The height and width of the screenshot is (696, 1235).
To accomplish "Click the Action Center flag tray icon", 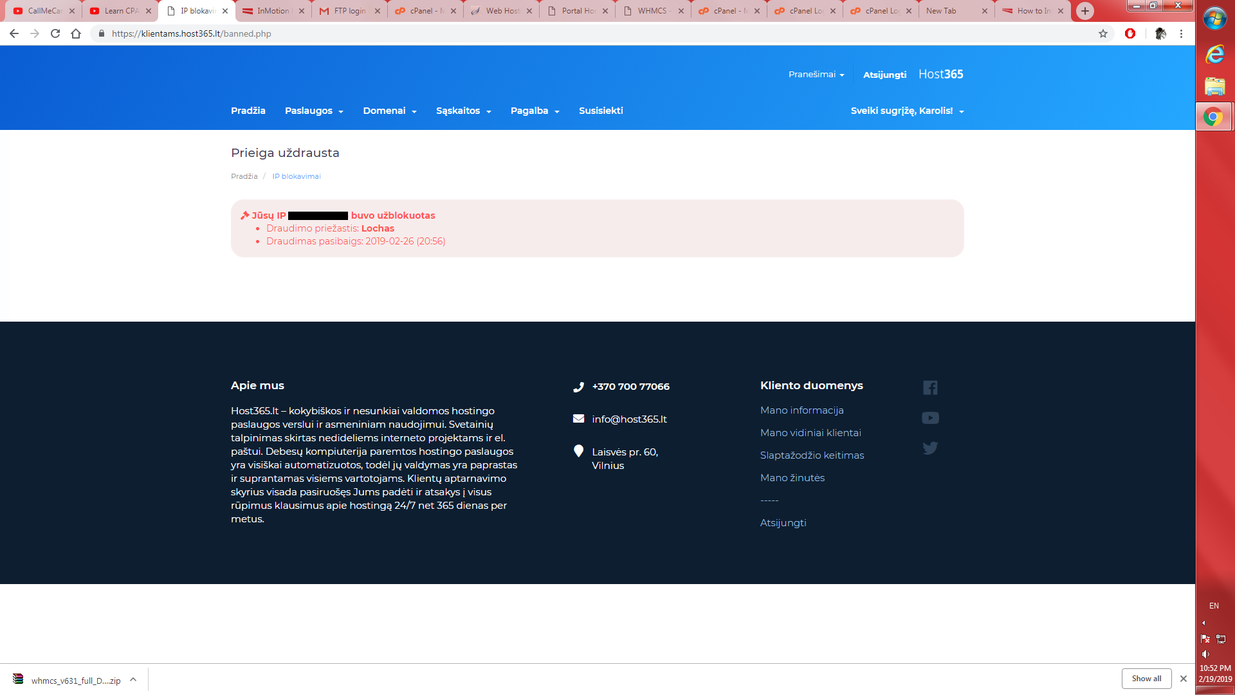I will [x=1205, y=639].
